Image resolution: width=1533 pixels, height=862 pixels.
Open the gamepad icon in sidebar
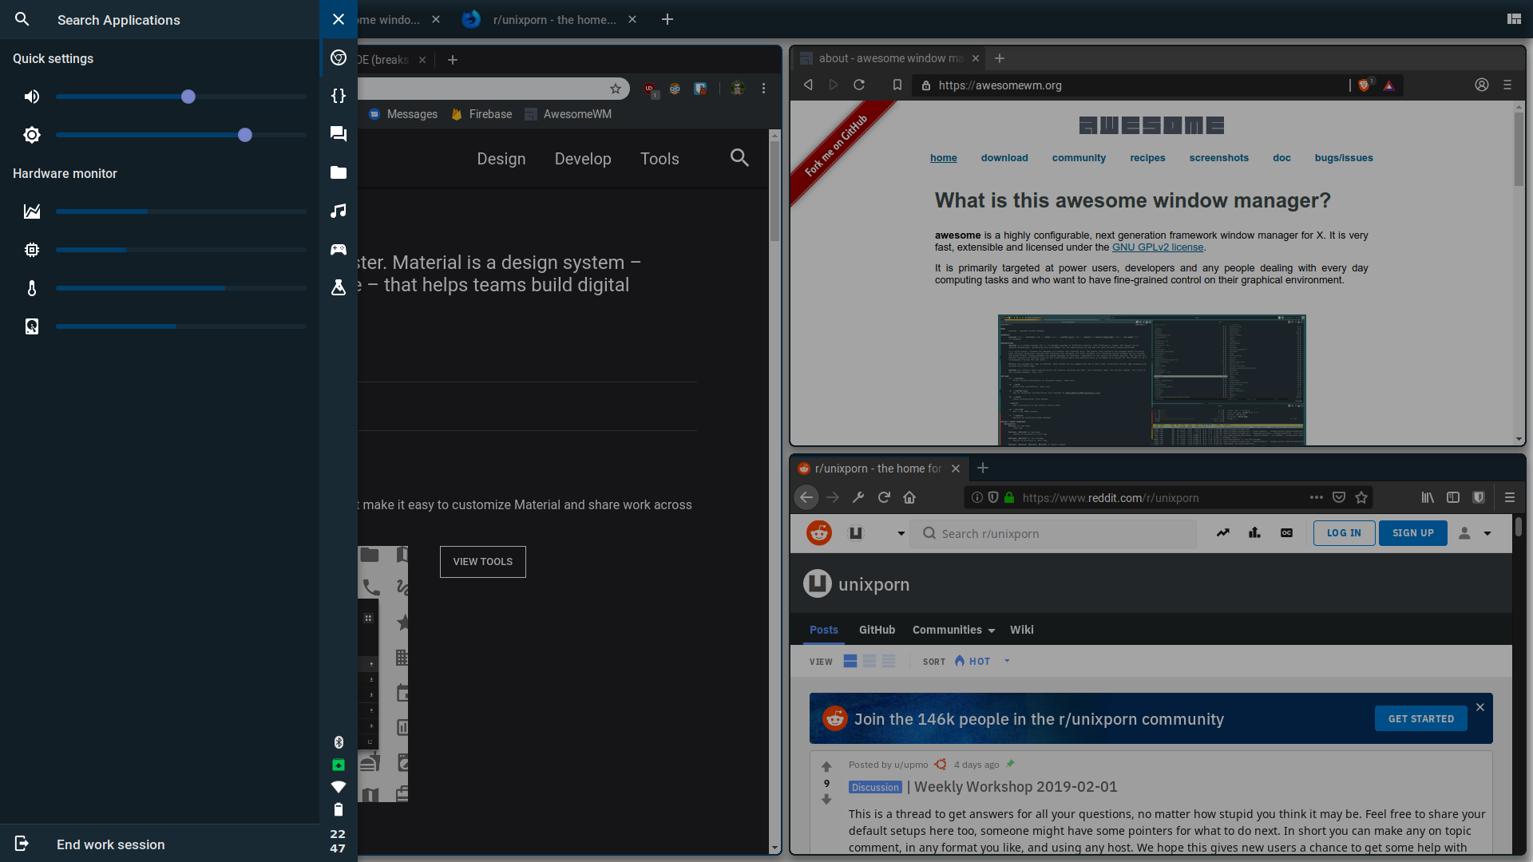(x=339, y=249)
